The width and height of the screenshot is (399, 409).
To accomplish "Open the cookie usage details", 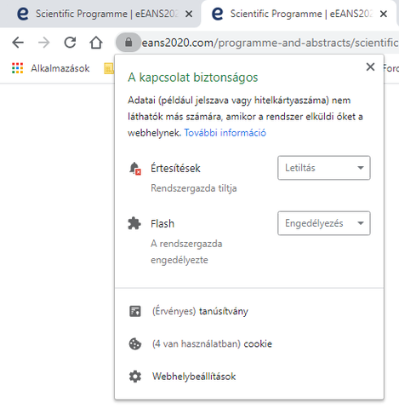I will 212,344.
